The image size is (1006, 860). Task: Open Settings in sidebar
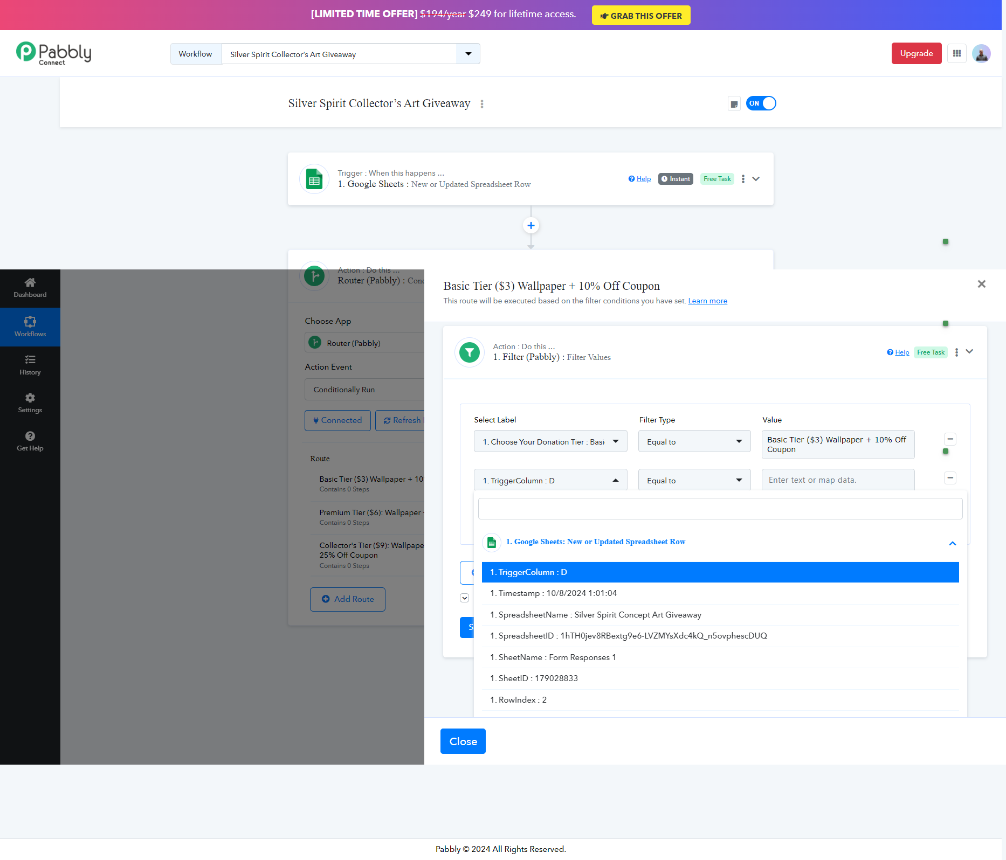tap(30, 403)
